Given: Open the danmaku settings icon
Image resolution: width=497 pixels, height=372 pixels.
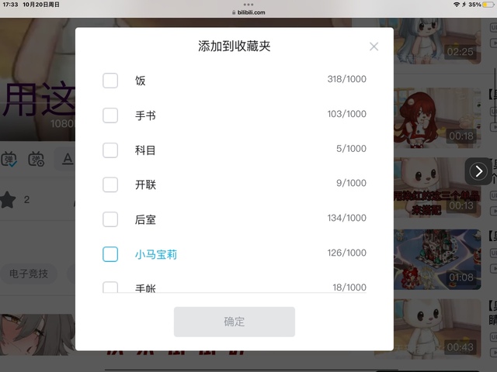Looking at the screenshot, I should pos(36,159).
